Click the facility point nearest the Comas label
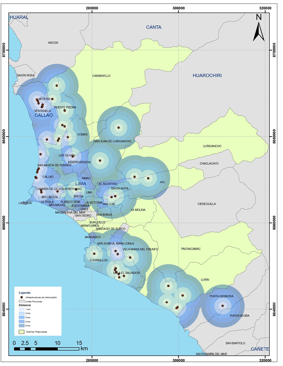This screenshot has height=366, width=283. [68, 137]
